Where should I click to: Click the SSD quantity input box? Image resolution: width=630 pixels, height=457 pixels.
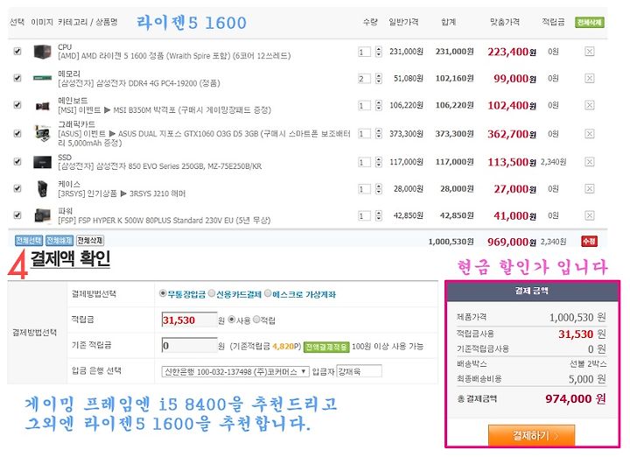click(x=364, y=162)
